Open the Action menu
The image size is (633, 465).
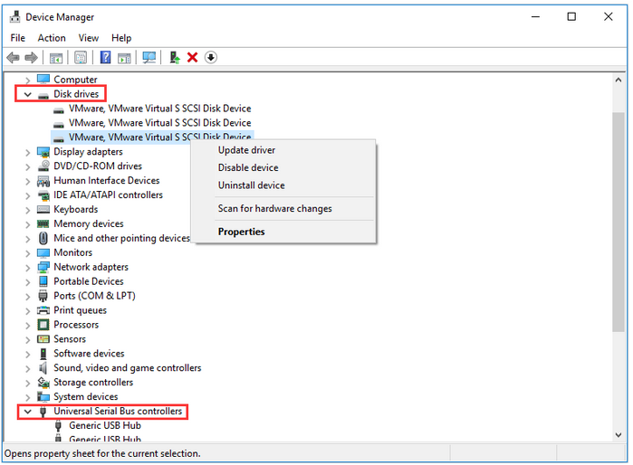pos(52,38)
